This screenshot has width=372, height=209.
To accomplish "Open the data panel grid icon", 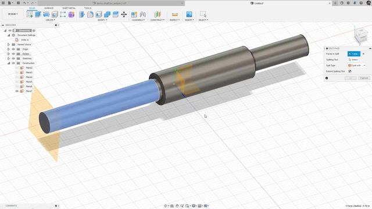I will [x=3, y=3].
